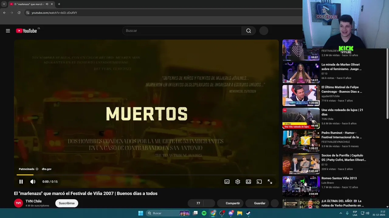Cast the video to a TV

[259, 182]
